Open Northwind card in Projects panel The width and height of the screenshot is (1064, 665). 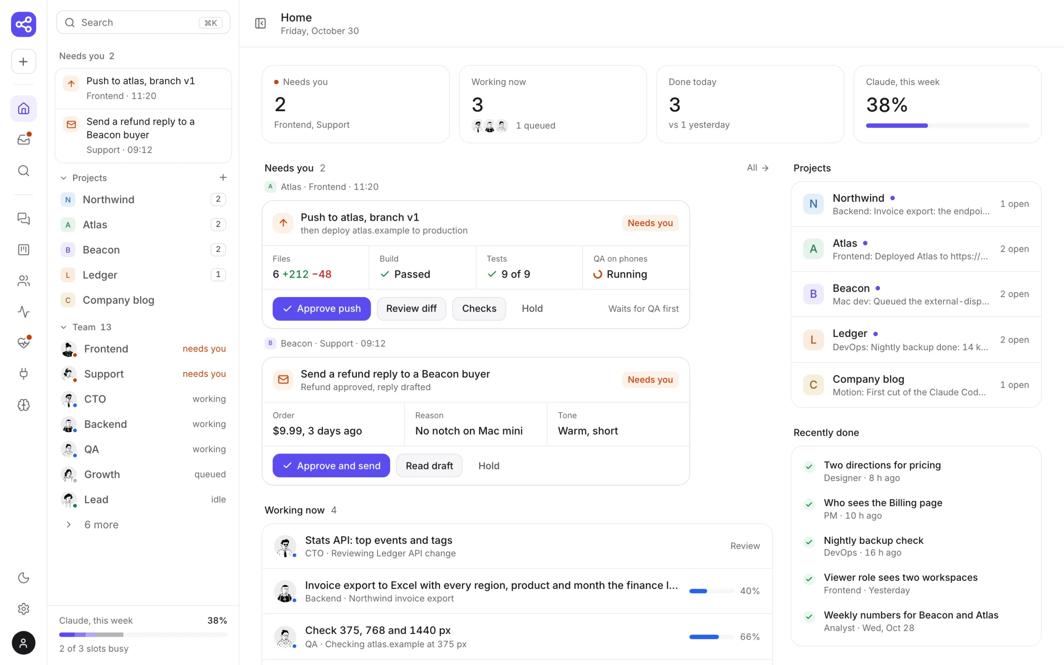point(916,204)
